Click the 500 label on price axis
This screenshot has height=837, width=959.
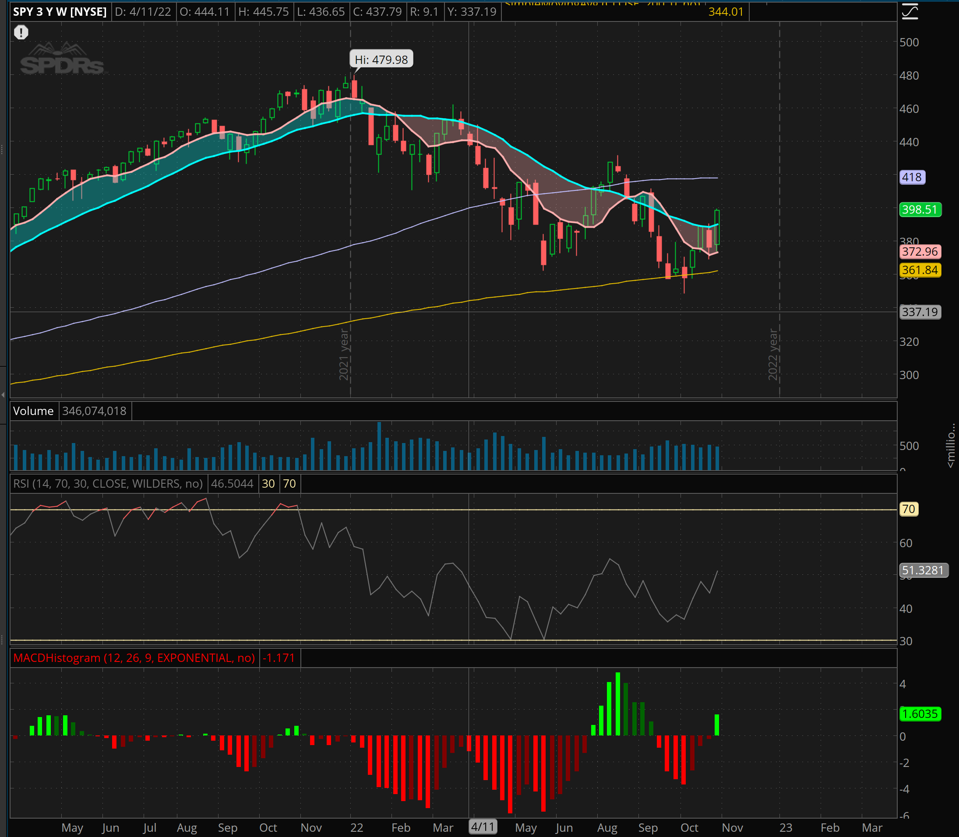[x=909, y=42]
